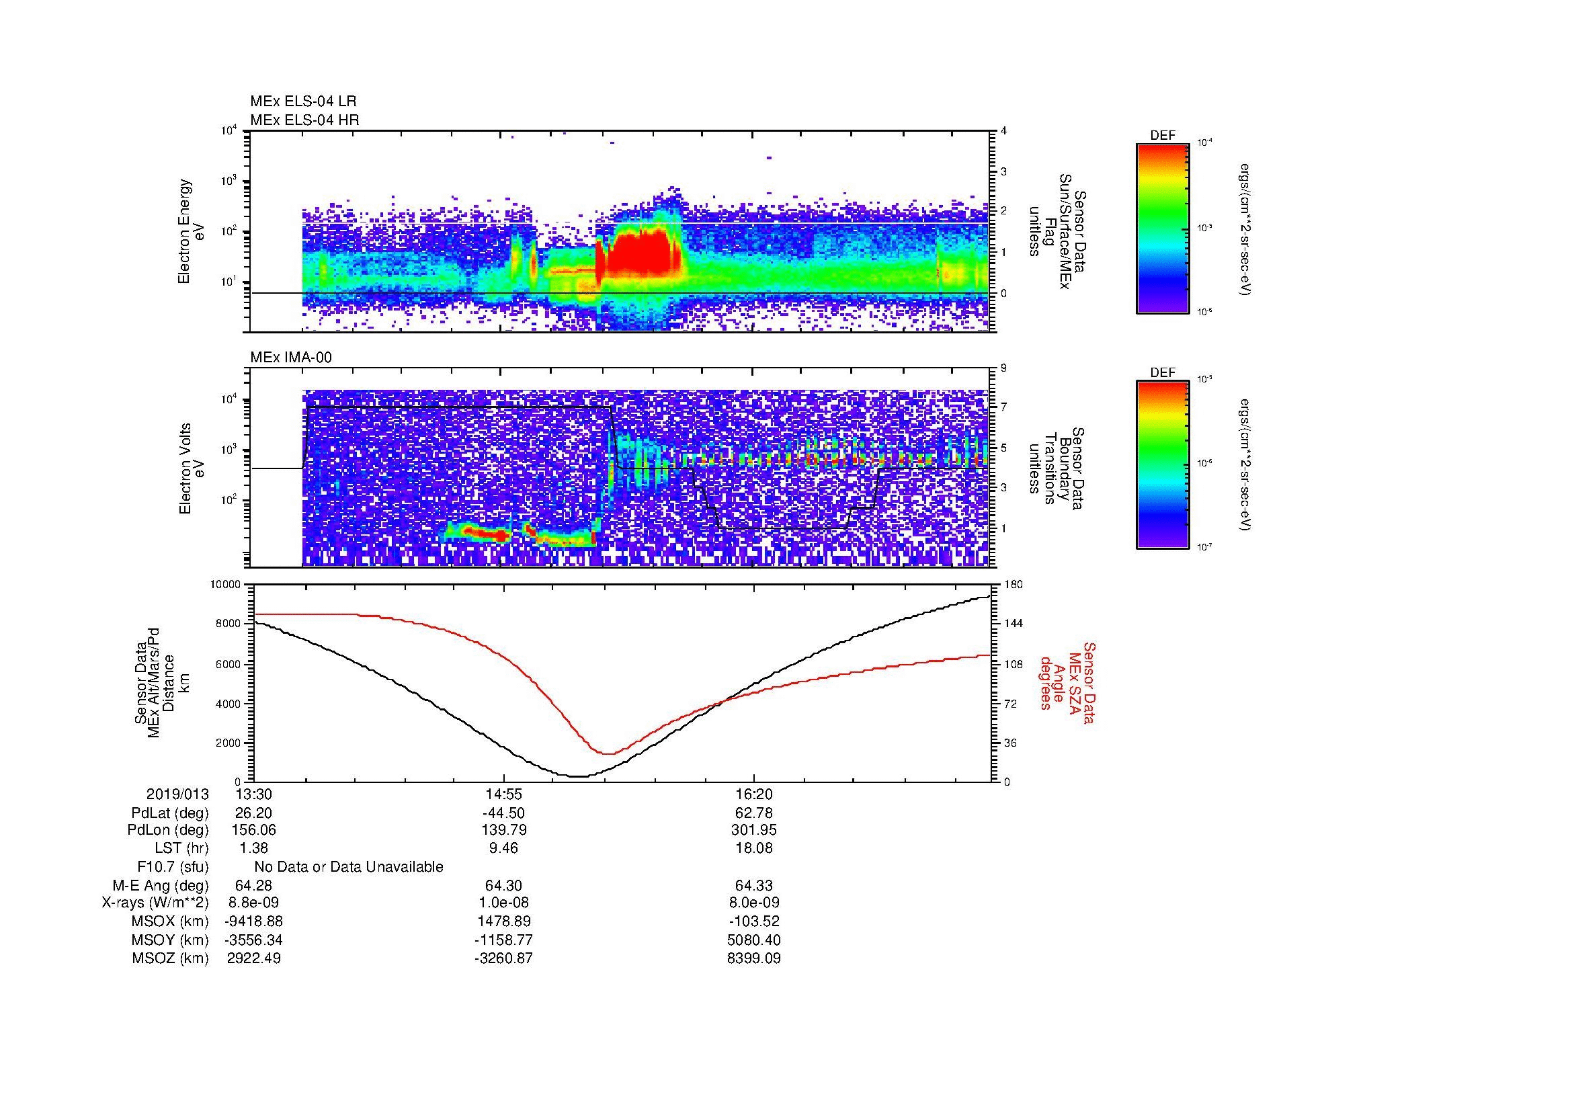Select the top DEF color bar
Image resolution: width=1572 pixels, height=1111 pixels.
click(x=1163, y=228)
